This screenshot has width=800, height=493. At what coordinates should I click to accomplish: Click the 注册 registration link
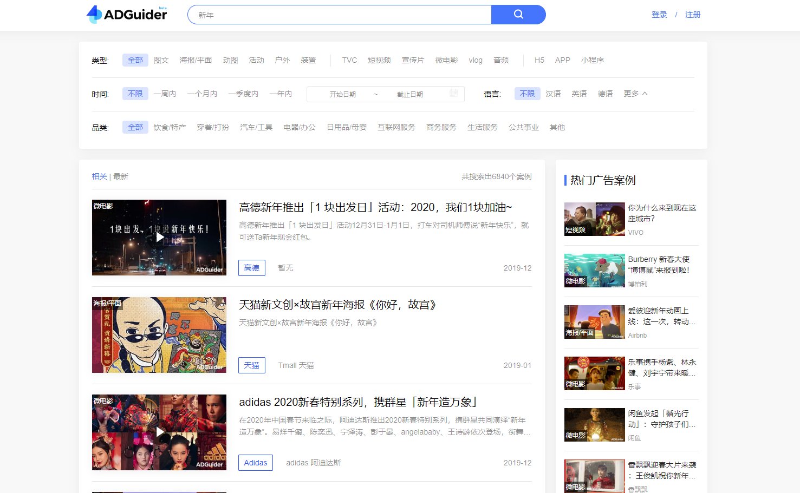pyautogui.click(x=692, y=15)
